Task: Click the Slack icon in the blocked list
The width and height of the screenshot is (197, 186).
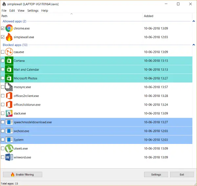Action: [x=9, y=113]
